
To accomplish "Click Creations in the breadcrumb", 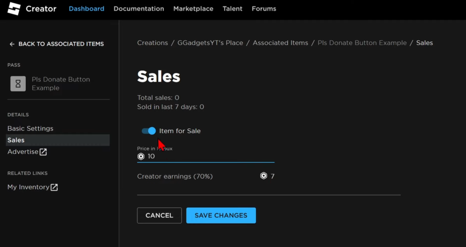I will coord(153,43).
